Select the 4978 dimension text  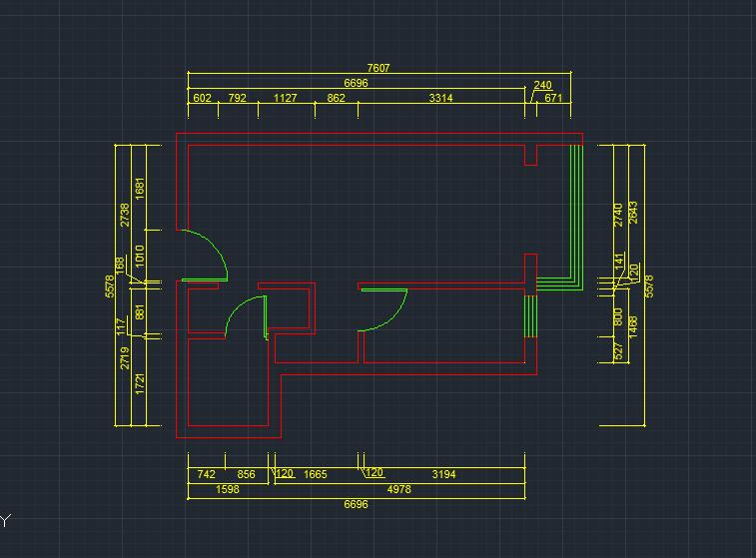[398, 489]
